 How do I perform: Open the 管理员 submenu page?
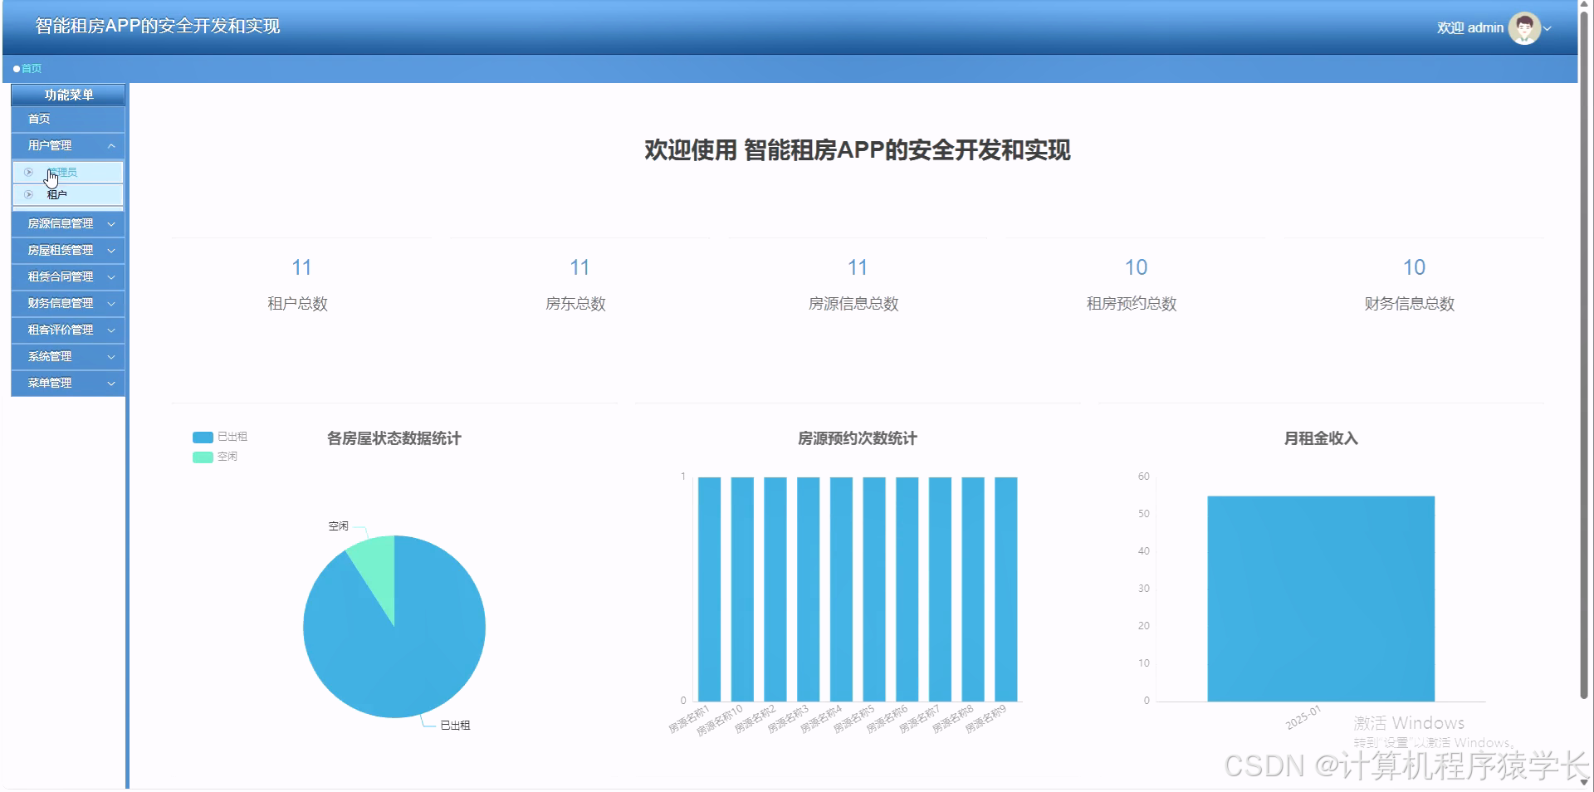[62, 172]
